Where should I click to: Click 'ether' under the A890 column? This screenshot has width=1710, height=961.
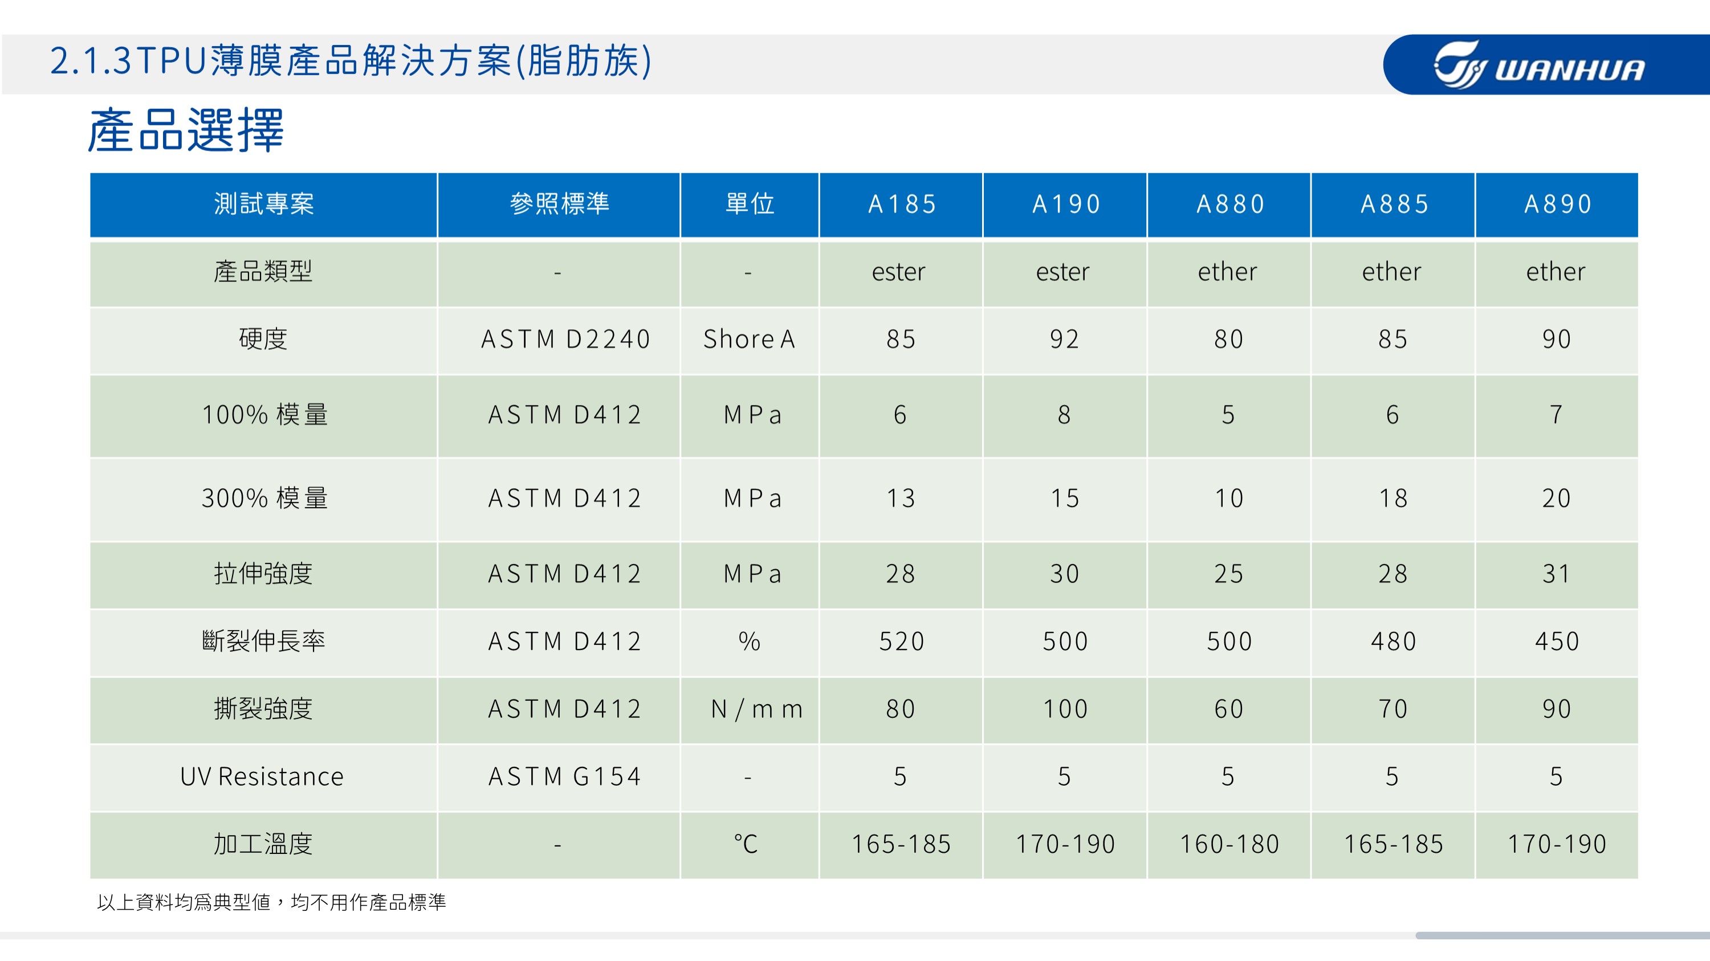pos(1556,272)
